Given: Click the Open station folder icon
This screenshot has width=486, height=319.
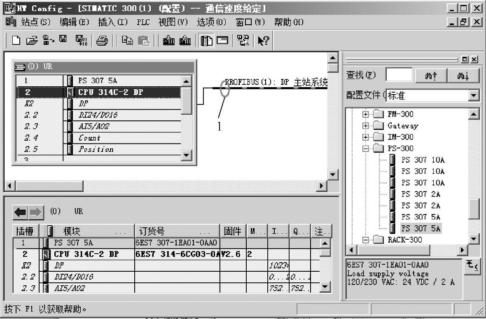Looking at the screenshot, I should 32,40.
